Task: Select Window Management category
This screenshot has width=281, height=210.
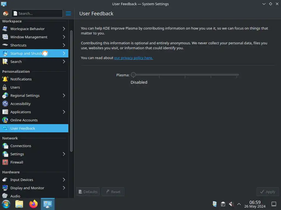Action: point(34,37)
